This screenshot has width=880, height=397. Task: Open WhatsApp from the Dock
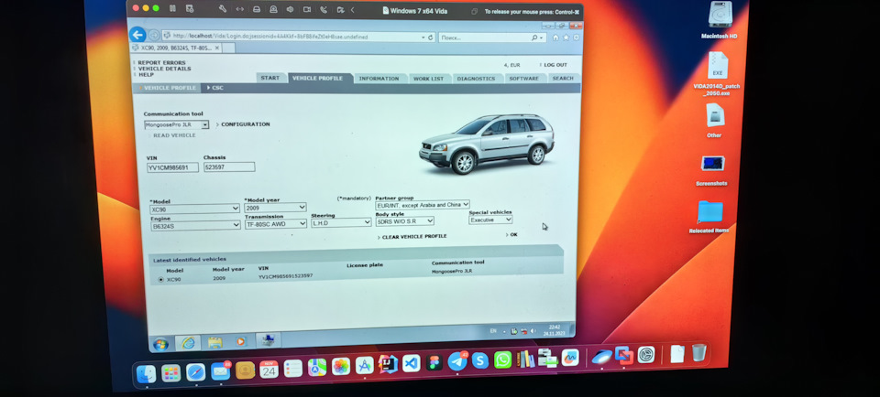click(503, 359)
